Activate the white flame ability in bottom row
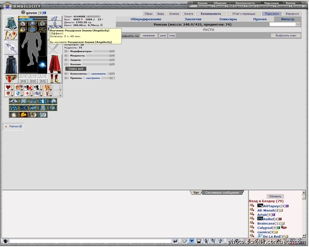 coord(13,115)
